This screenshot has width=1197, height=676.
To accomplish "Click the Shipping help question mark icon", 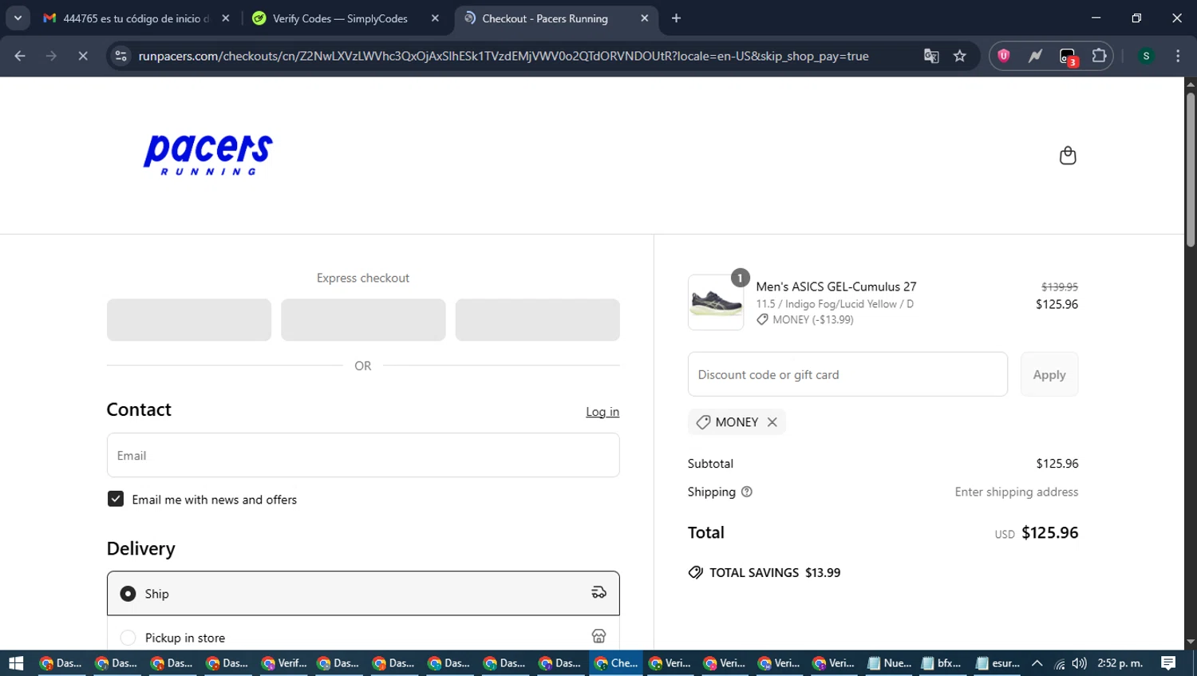I will click(747, 492).
